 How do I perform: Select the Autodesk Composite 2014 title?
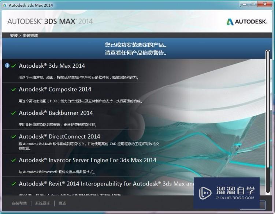point(55,89)
